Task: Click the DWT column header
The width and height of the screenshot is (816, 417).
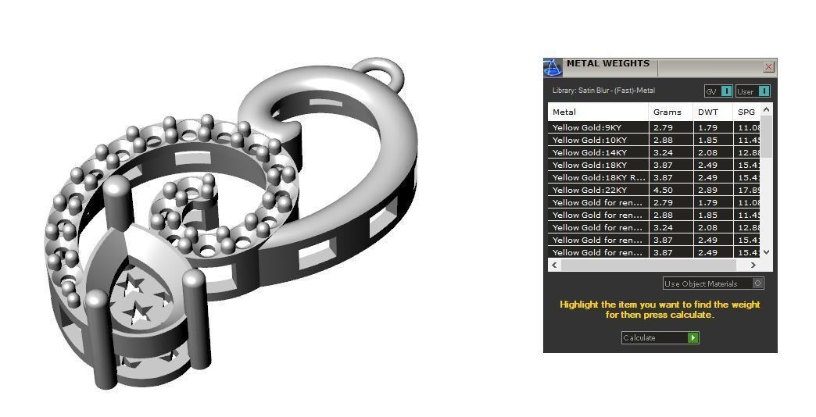Action: point(713,112)
